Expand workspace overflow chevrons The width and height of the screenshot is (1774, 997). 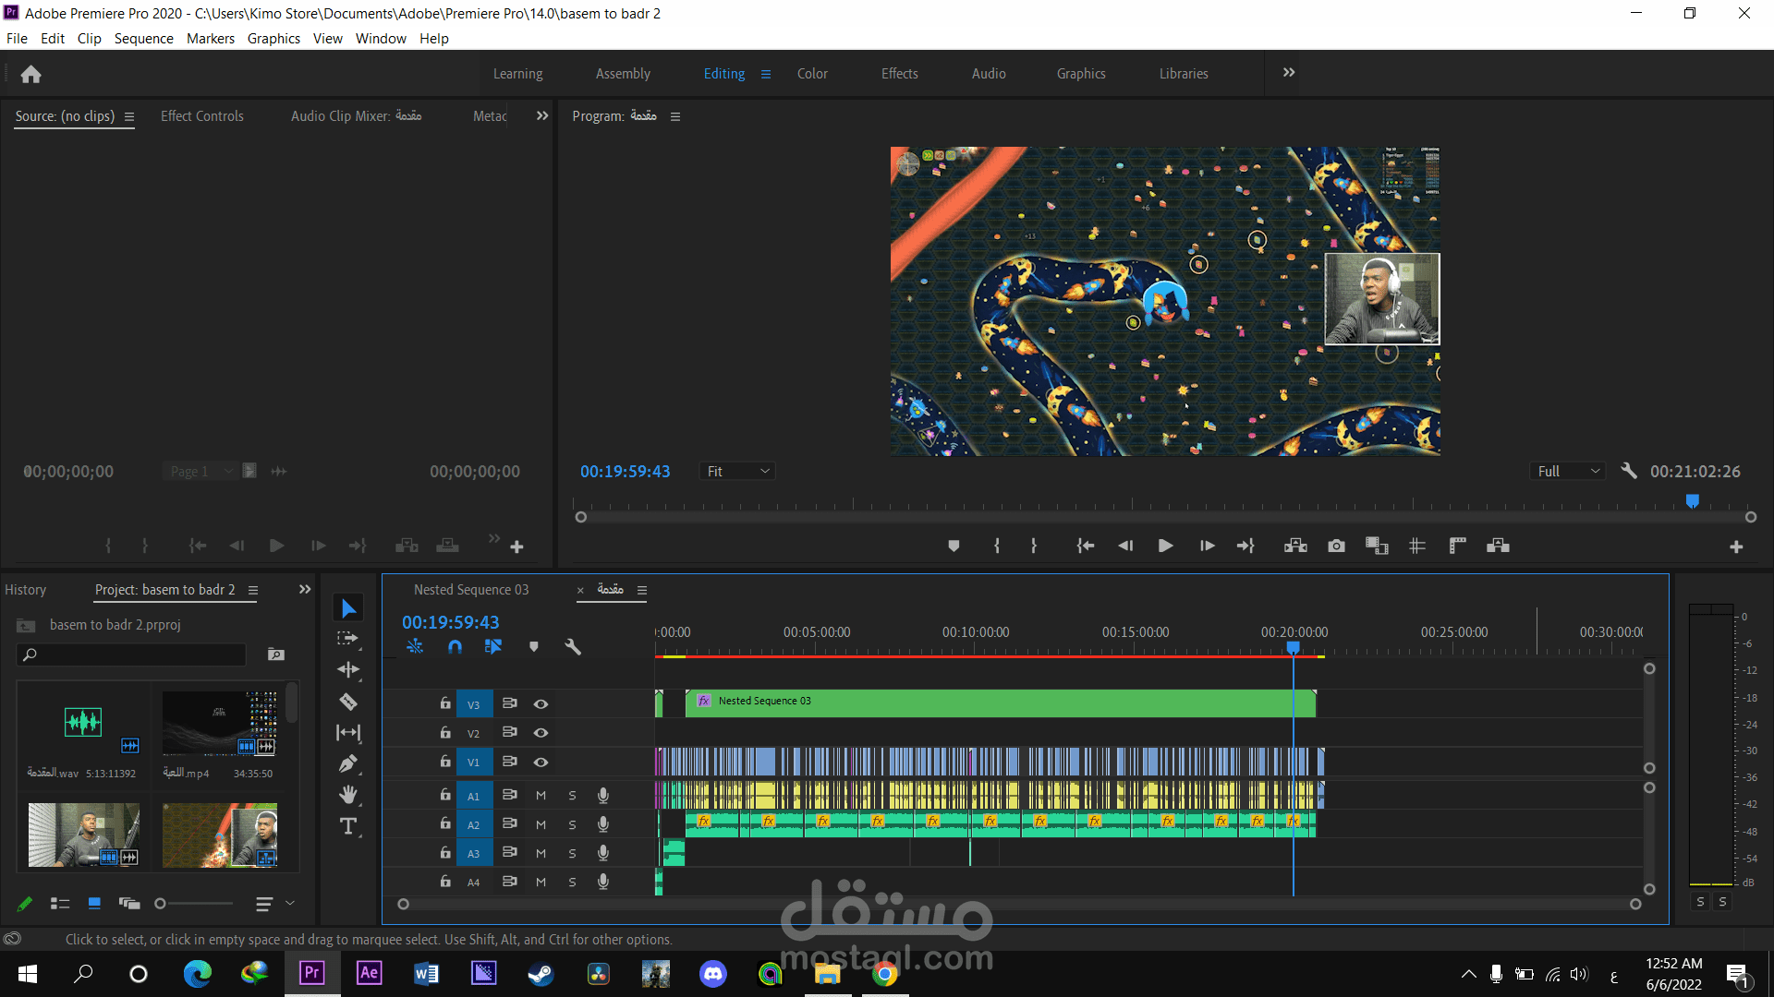(x=1289, y=73)
